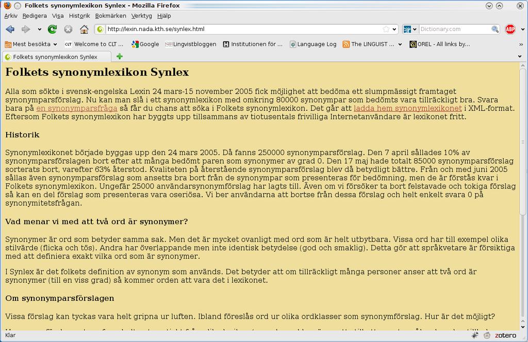Select the Folkets synonymlexikon Synlex tab
This screenshot has height=342, width=528.
57,57
